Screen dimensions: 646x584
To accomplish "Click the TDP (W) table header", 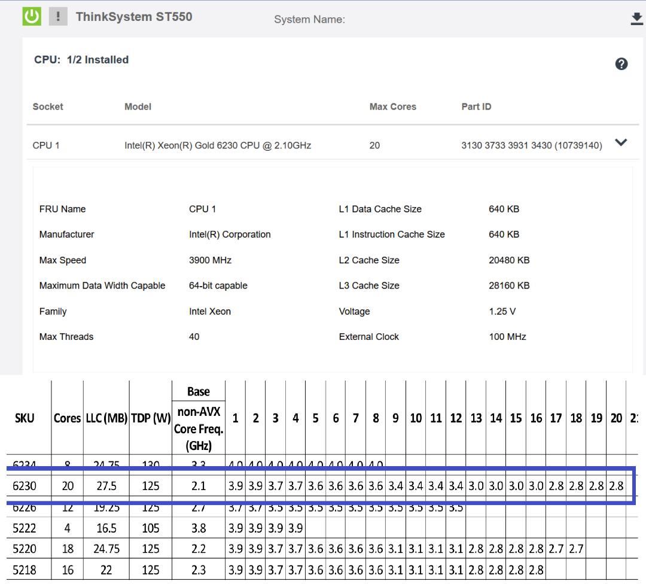I will click(x=150, y=419).
